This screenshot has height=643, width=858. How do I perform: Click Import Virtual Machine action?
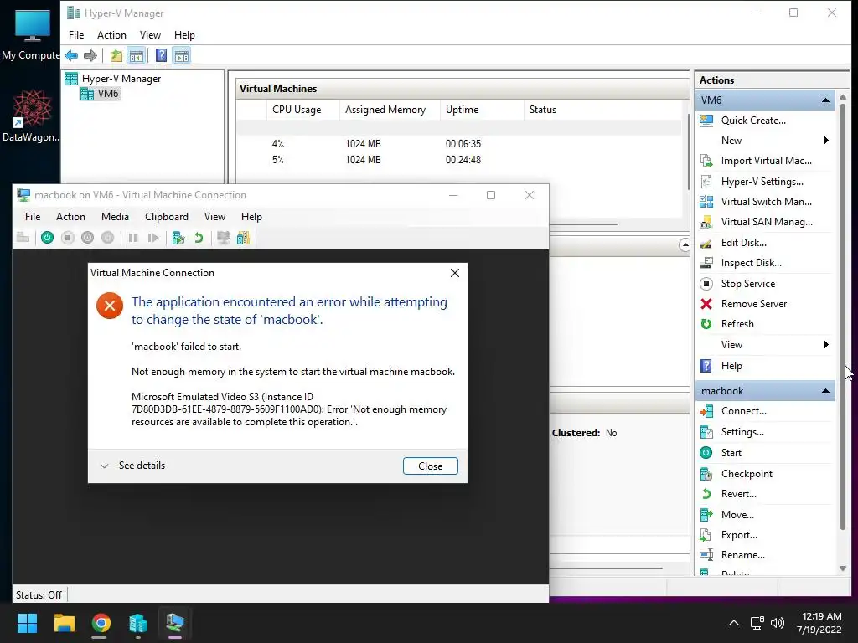pyautogui.click(x=765, y=161)
